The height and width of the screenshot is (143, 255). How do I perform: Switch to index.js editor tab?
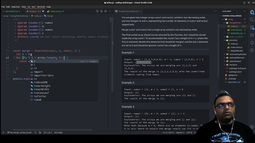(x=35, y=12)
